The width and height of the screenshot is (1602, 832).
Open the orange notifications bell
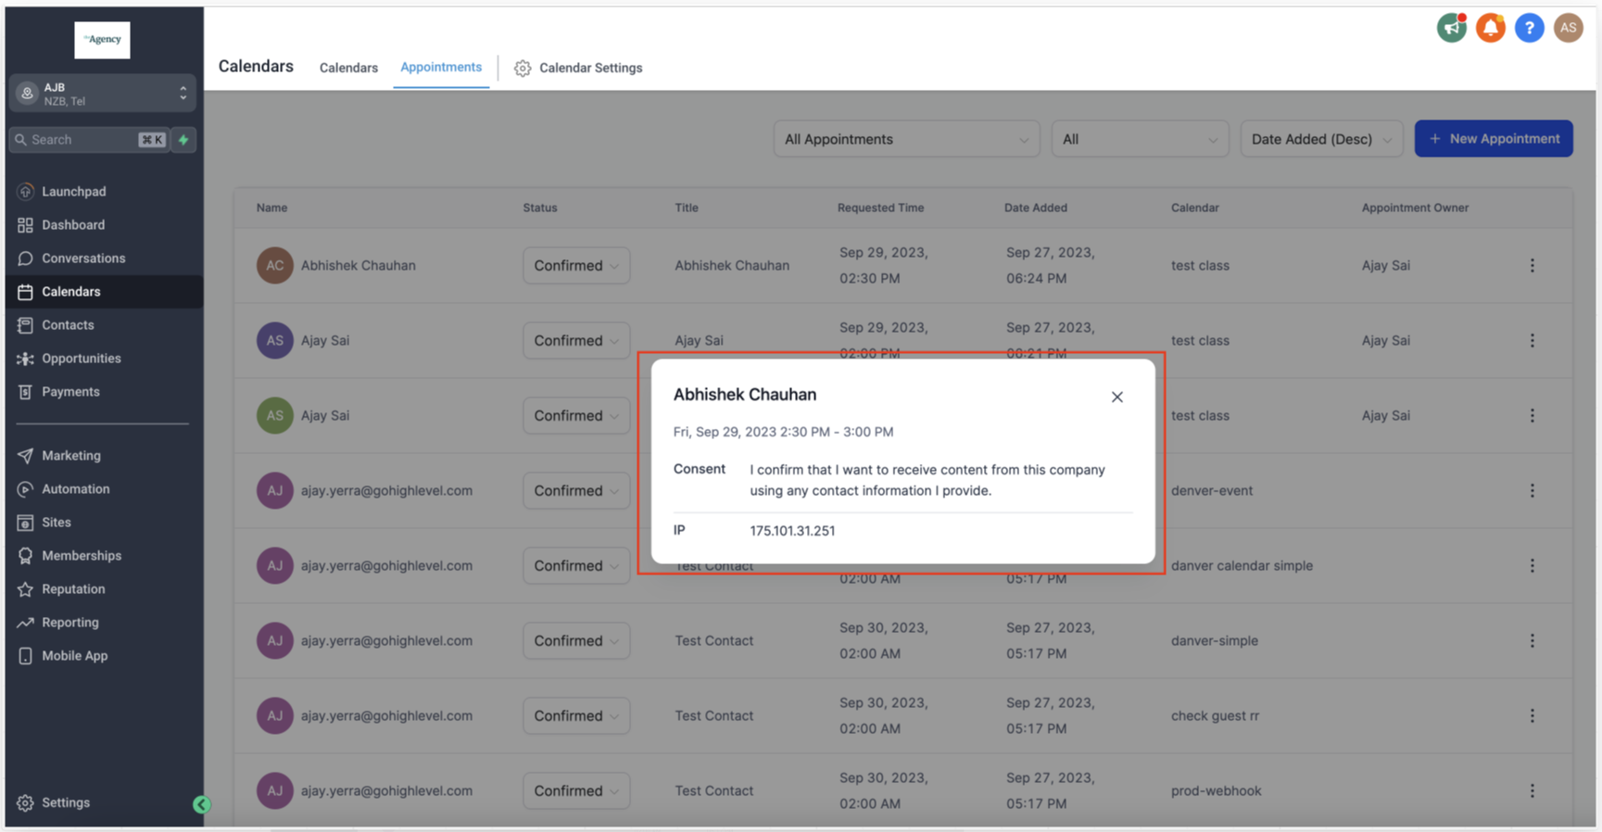[x=1490, y=28]
